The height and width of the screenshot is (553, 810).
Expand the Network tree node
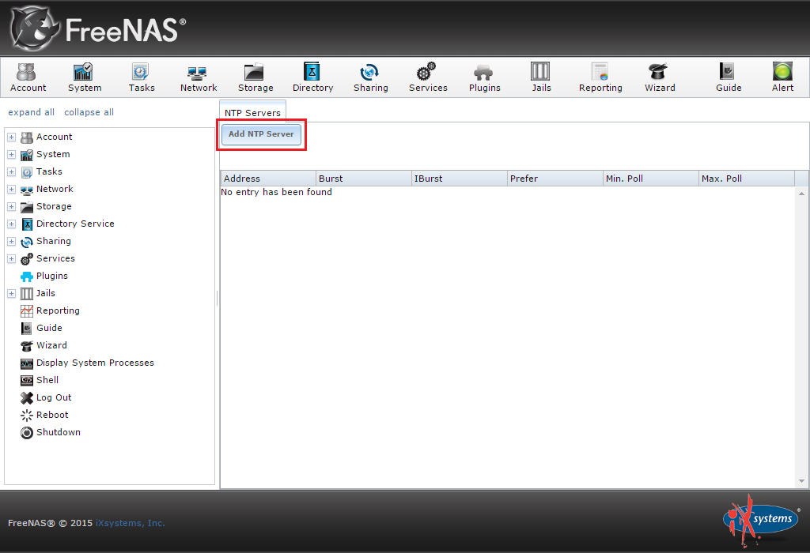pos(11,190)
